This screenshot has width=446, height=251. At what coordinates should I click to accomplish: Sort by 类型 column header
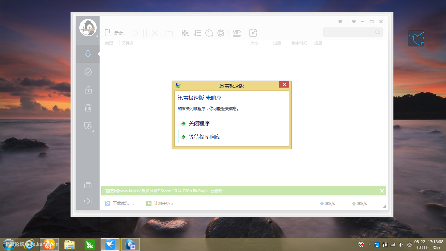click(109, 43)
